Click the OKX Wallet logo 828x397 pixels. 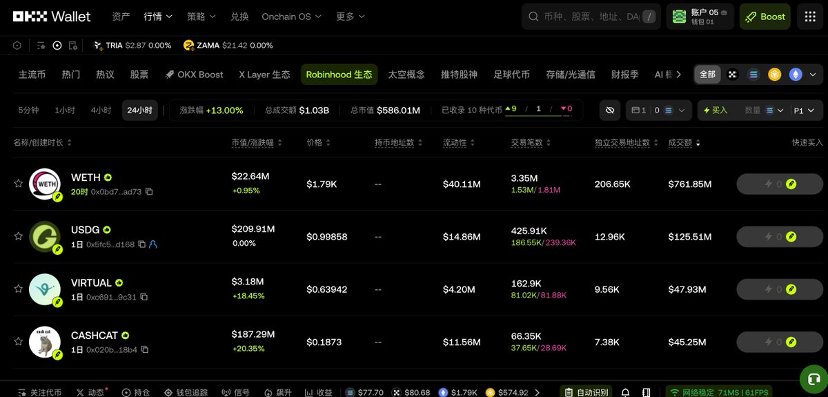(x=52, y=17)
